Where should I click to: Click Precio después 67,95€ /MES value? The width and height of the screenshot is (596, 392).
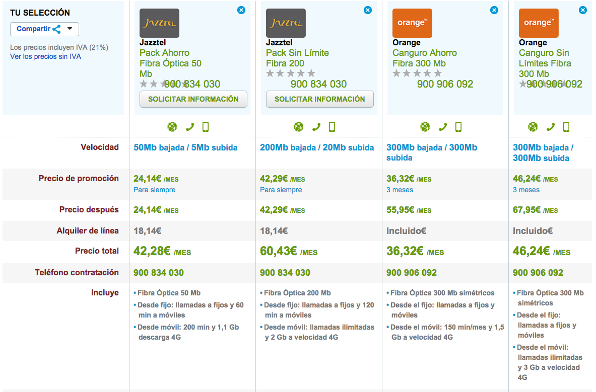[536, 210]
